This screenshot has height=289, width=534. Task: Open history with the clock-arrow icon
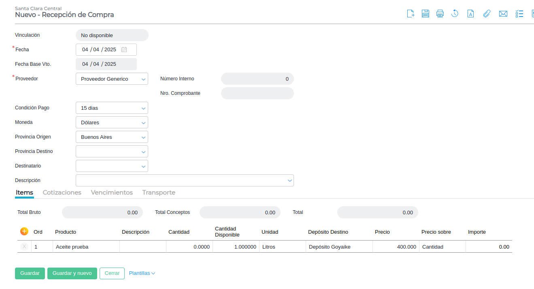click(x=455, y=14)
